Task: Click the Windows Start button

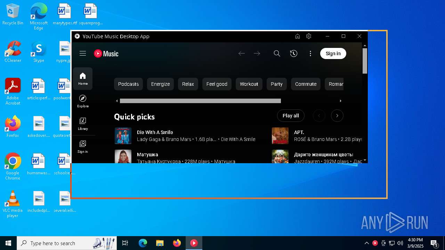Action: 8,243
